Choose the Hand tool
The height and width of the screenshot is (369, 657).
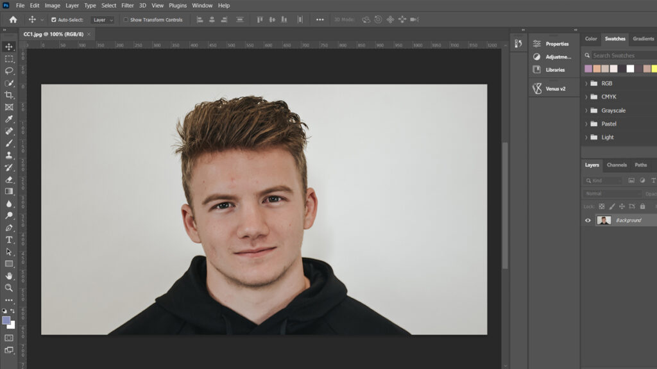(9, 275)
